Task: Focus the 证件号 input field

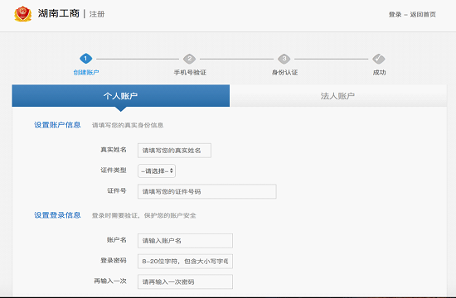Action: 207,191
